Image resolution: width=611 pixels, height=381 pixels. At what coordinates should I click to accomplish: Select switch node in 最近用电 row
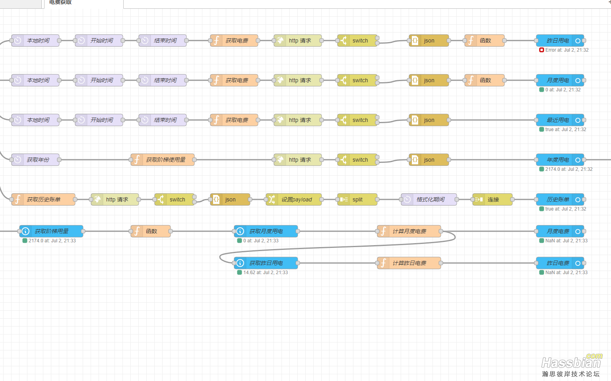click(x=357, y=120)
